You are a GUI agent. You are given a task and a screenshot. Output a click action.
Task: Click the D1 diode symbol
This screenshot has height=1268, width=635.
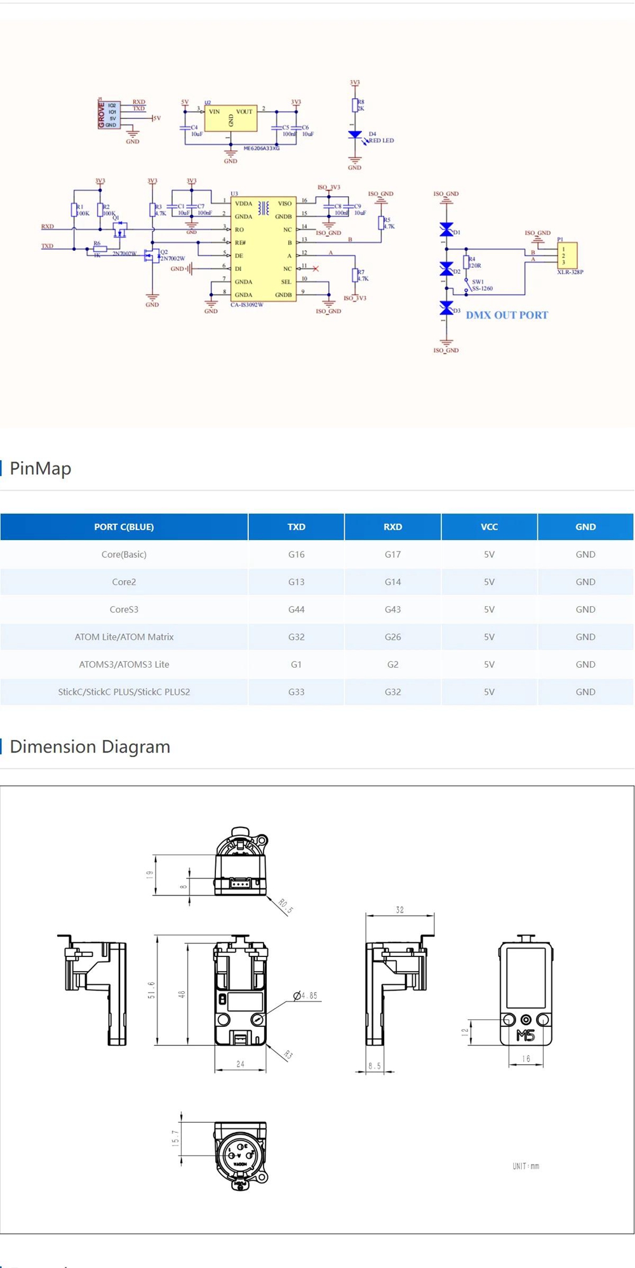click(446, 230)
